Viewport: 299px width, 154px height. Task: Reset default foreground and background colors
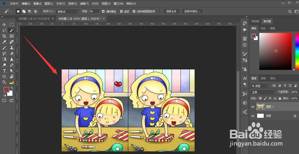(5, 95)
